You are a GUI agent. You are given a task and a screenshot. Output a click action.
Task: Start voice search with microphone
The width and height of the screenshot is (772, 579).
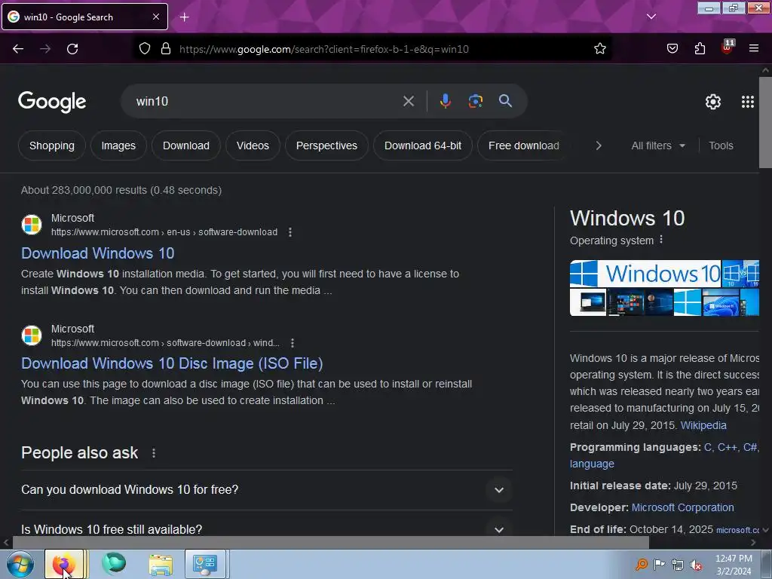[x=445, y=101]
